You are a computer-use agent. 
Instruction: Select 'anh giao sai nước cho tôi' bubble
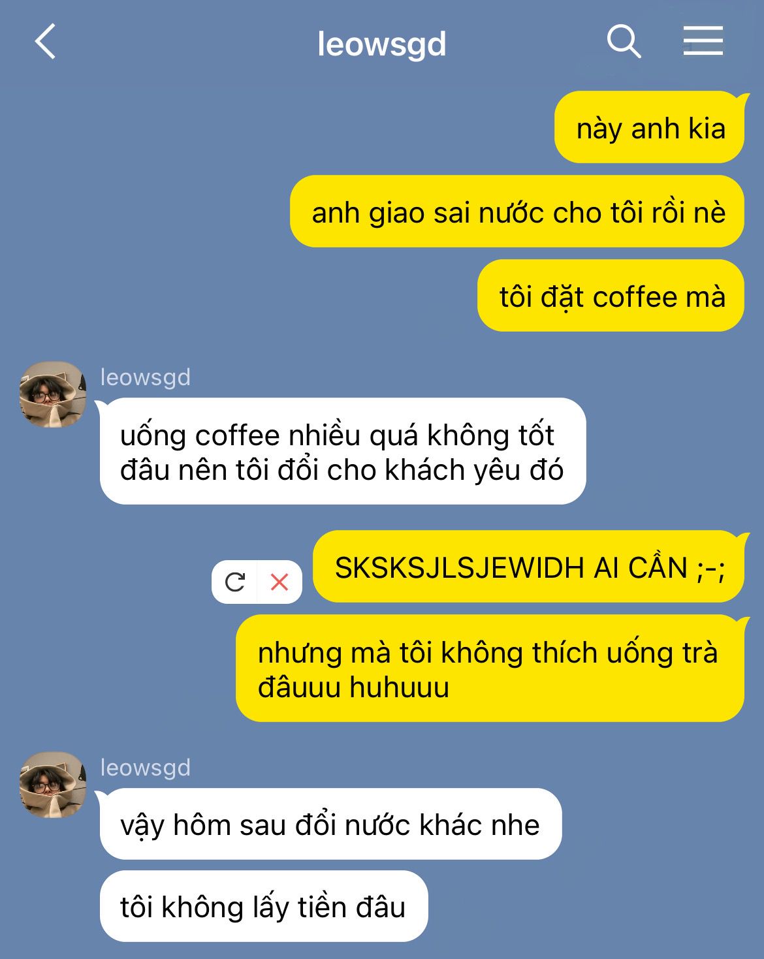click(517, 212)
